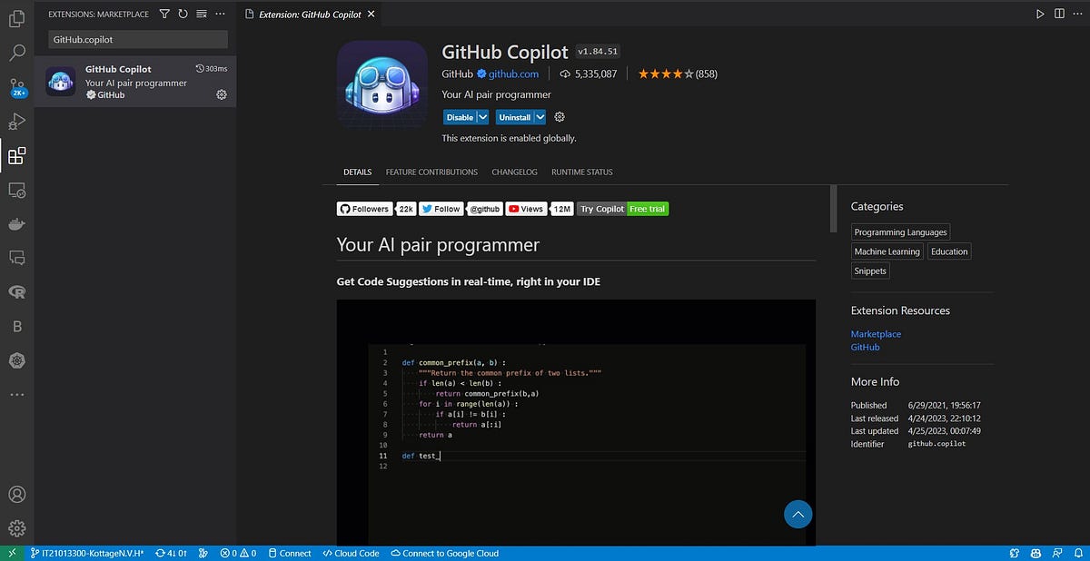
Task: Open extensions view More Actions ellipsis
Action: tap(220, 14)
